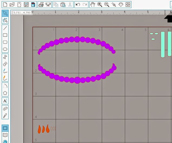Select the Draw Smooth Freehand tool
This screenshot has height=143, width=172.
click(x=5, y=78)
